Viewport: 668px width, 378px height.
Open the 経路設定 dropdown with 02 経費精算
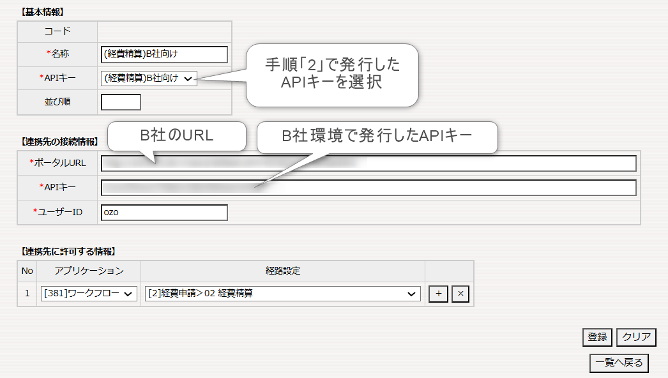(282, 294)
